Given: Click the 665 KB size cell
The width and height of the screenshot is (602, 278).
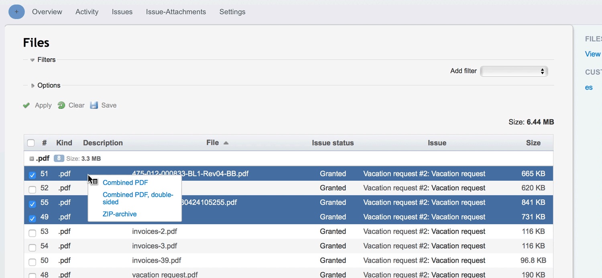Looking at the screenshot, I should pyautogui.click(x=533, y=174).
